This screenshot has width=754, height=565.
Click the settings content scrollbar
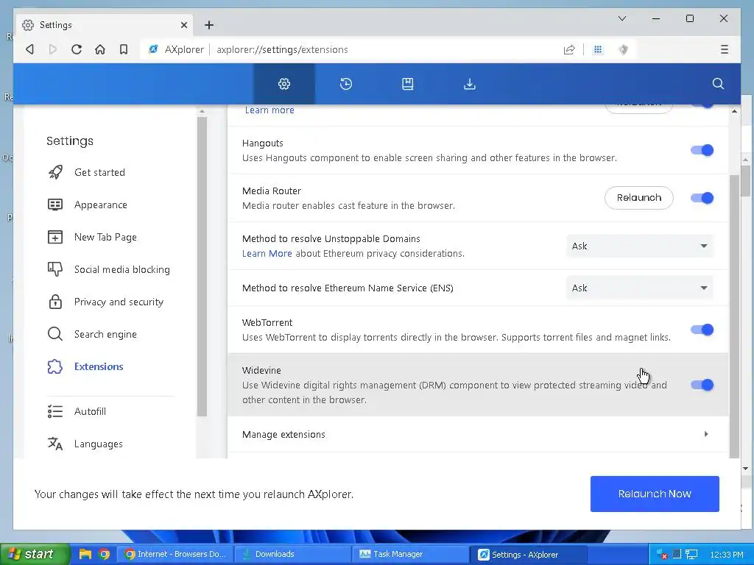pos(734,316)
